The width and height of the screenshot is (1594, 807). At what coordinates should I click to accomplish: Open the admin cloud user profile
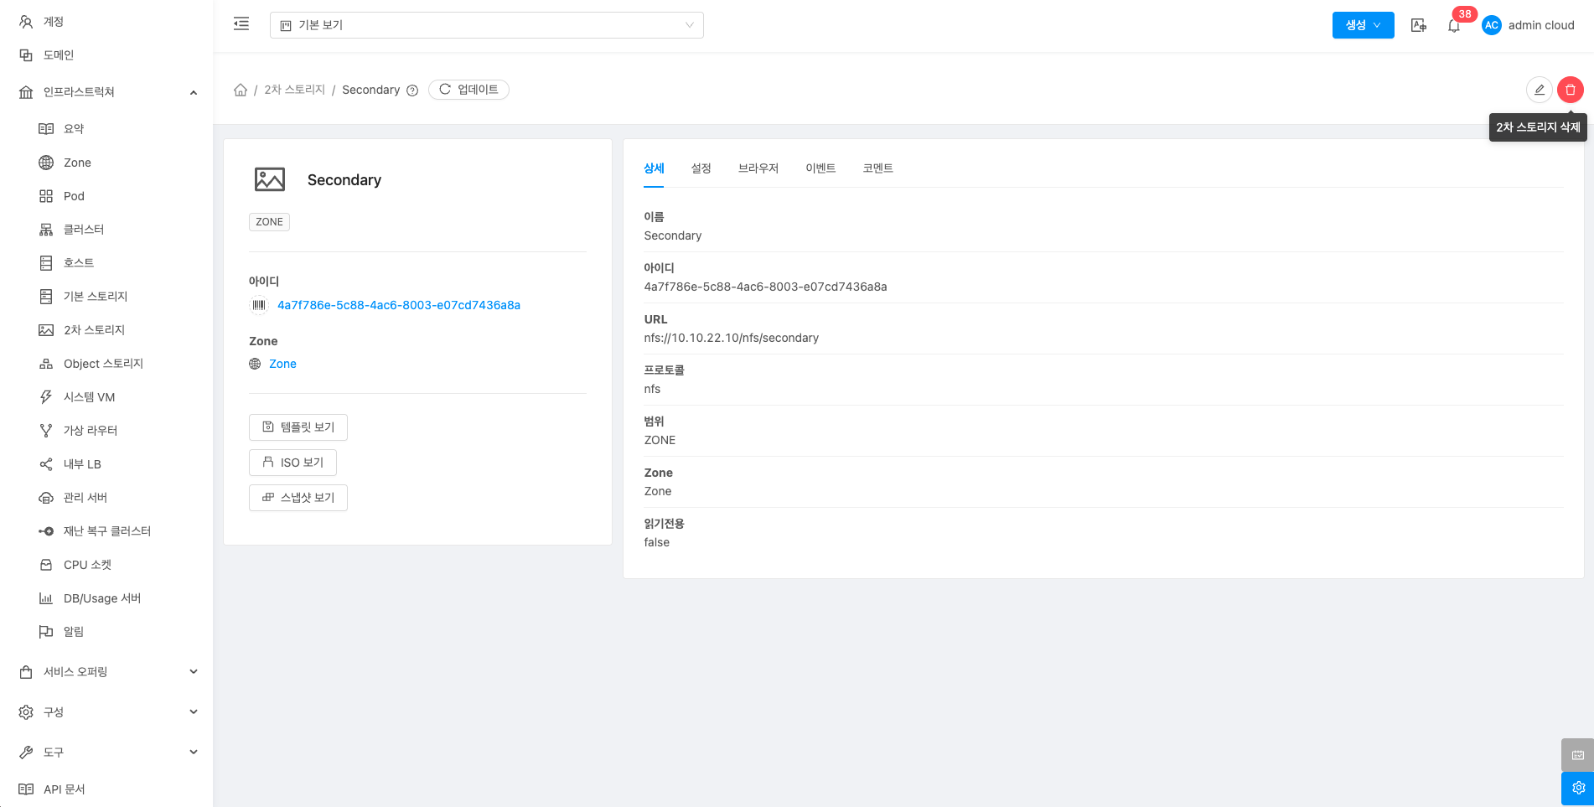coord(1529,25)
